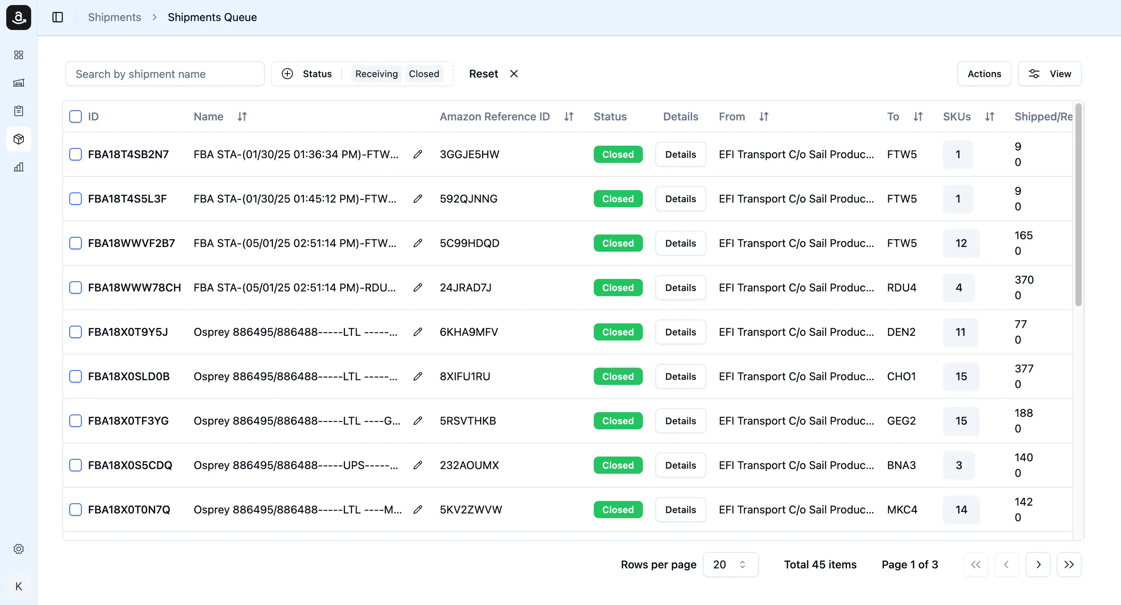
Task: Click the Receiving filter chip
Action: click(377, 74)
